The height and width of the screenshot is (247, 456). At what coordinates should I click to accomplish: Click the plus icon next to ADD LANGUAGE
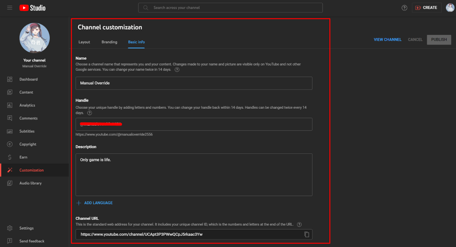(78, 203)
